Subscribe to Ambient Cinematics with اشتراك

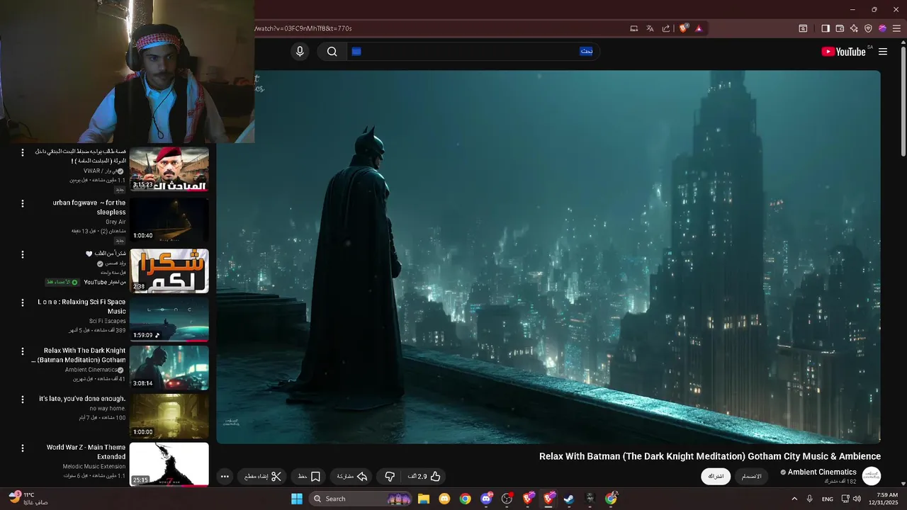716,476
